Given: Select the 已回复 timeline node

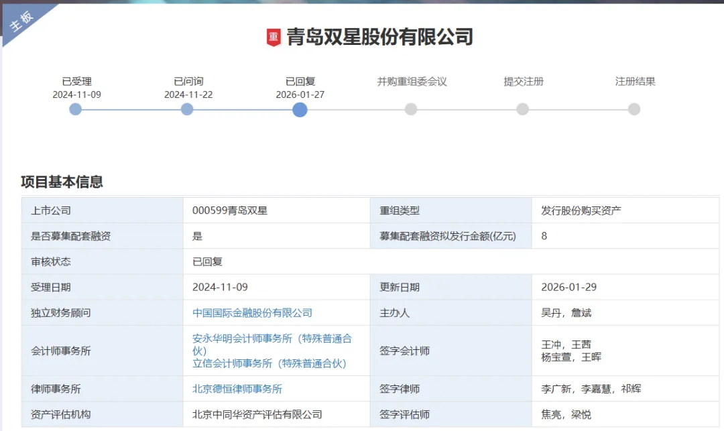Looking at the screenshot, I should tap(300, 110).
